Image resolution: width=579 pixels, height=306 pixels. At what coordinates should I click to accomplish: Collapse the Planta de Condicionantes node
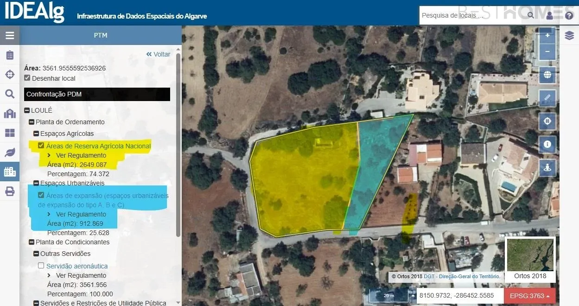32,242
